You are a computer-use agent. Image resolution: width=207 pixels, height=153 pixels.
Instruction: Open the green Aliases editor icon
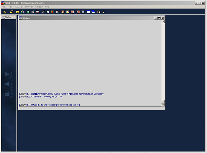28,12
